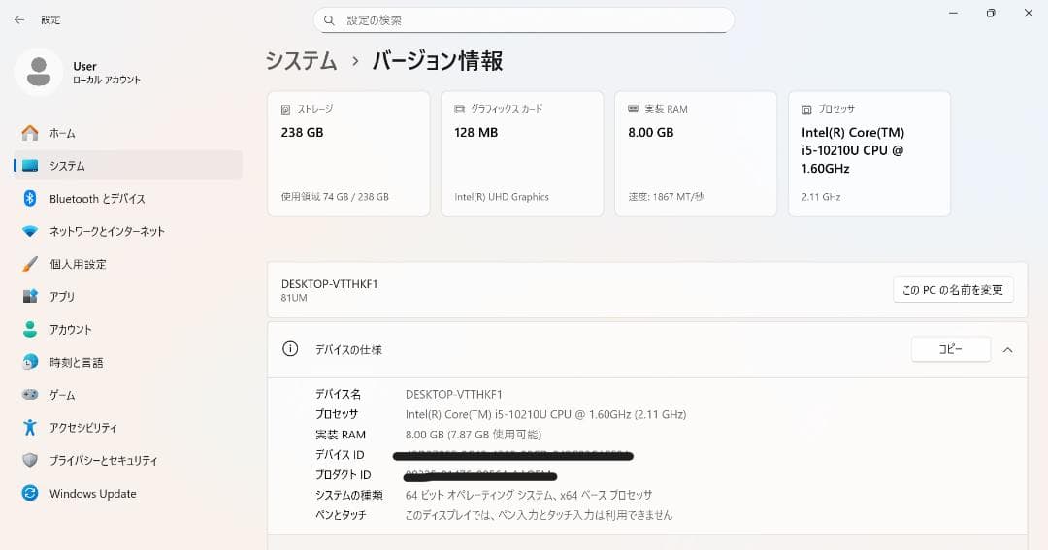Click この PC の名前を変更 button

(x=953, y=290)
